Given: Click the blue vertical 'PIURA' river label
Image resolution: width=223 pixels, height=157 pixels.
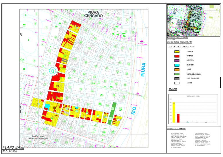Looking at the screenshot, I should click(x=143, y=70).
